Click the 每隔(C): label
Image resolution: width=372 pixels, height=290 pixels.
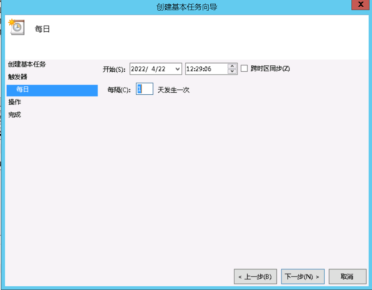tap(119, 90)
